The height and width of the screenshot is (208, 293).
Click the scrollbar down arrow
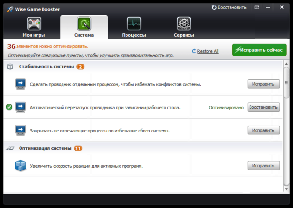click(x=286, y=189)
